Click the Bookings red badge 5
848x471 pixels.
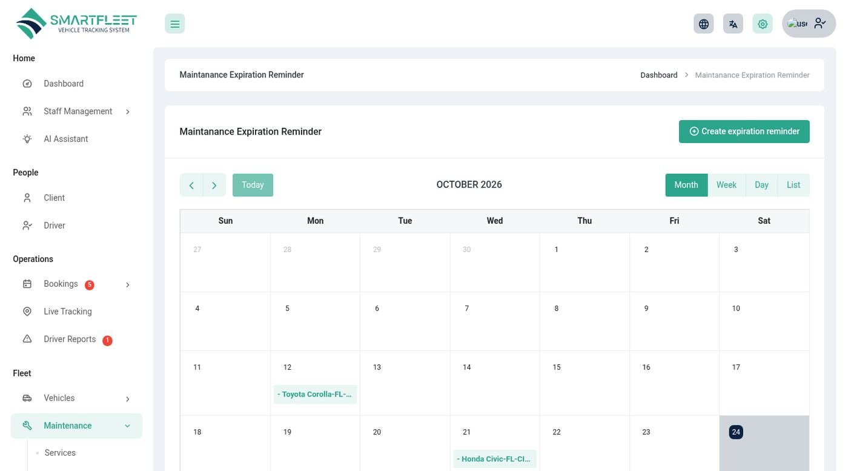[90, 285]
